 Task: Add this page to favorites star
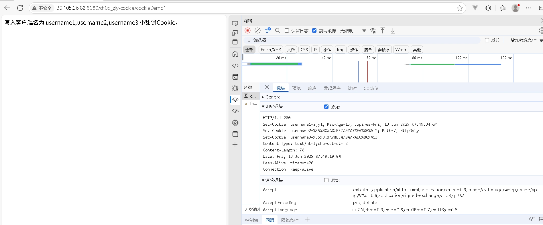point(459,8)
